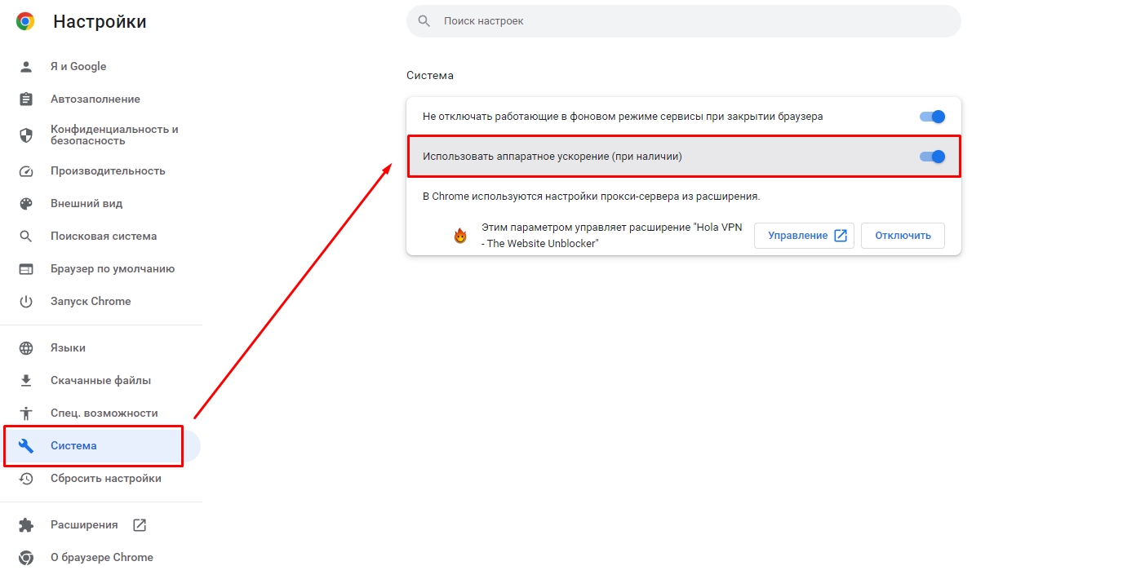Go to Спец. возможности settings
Image resolution: width=1136 pixels, height=588 pixels.
click(x=104, y=413)
